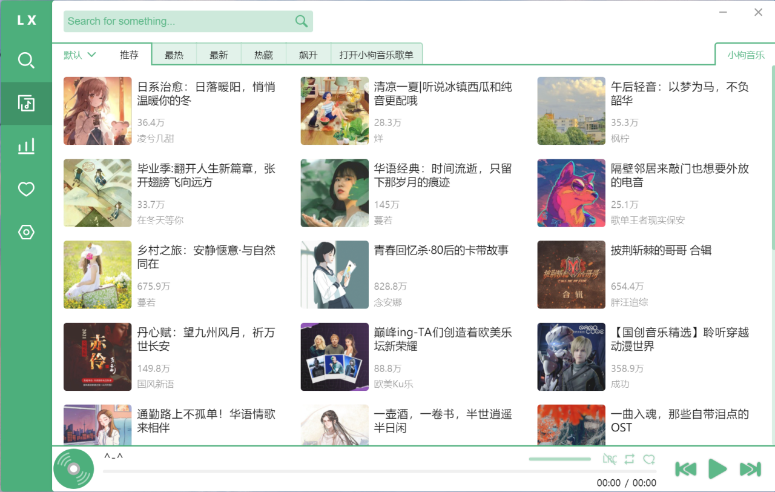Viewport: 775px width, 492px height.
Task: Toggle the desktop lyrics LRC display
Action: [x=610, y=460]
